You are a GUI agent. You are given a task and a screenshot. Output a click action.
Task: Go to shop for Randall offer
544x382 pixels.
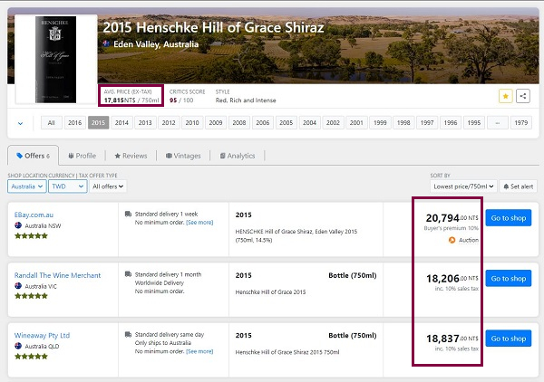(509, 279)
